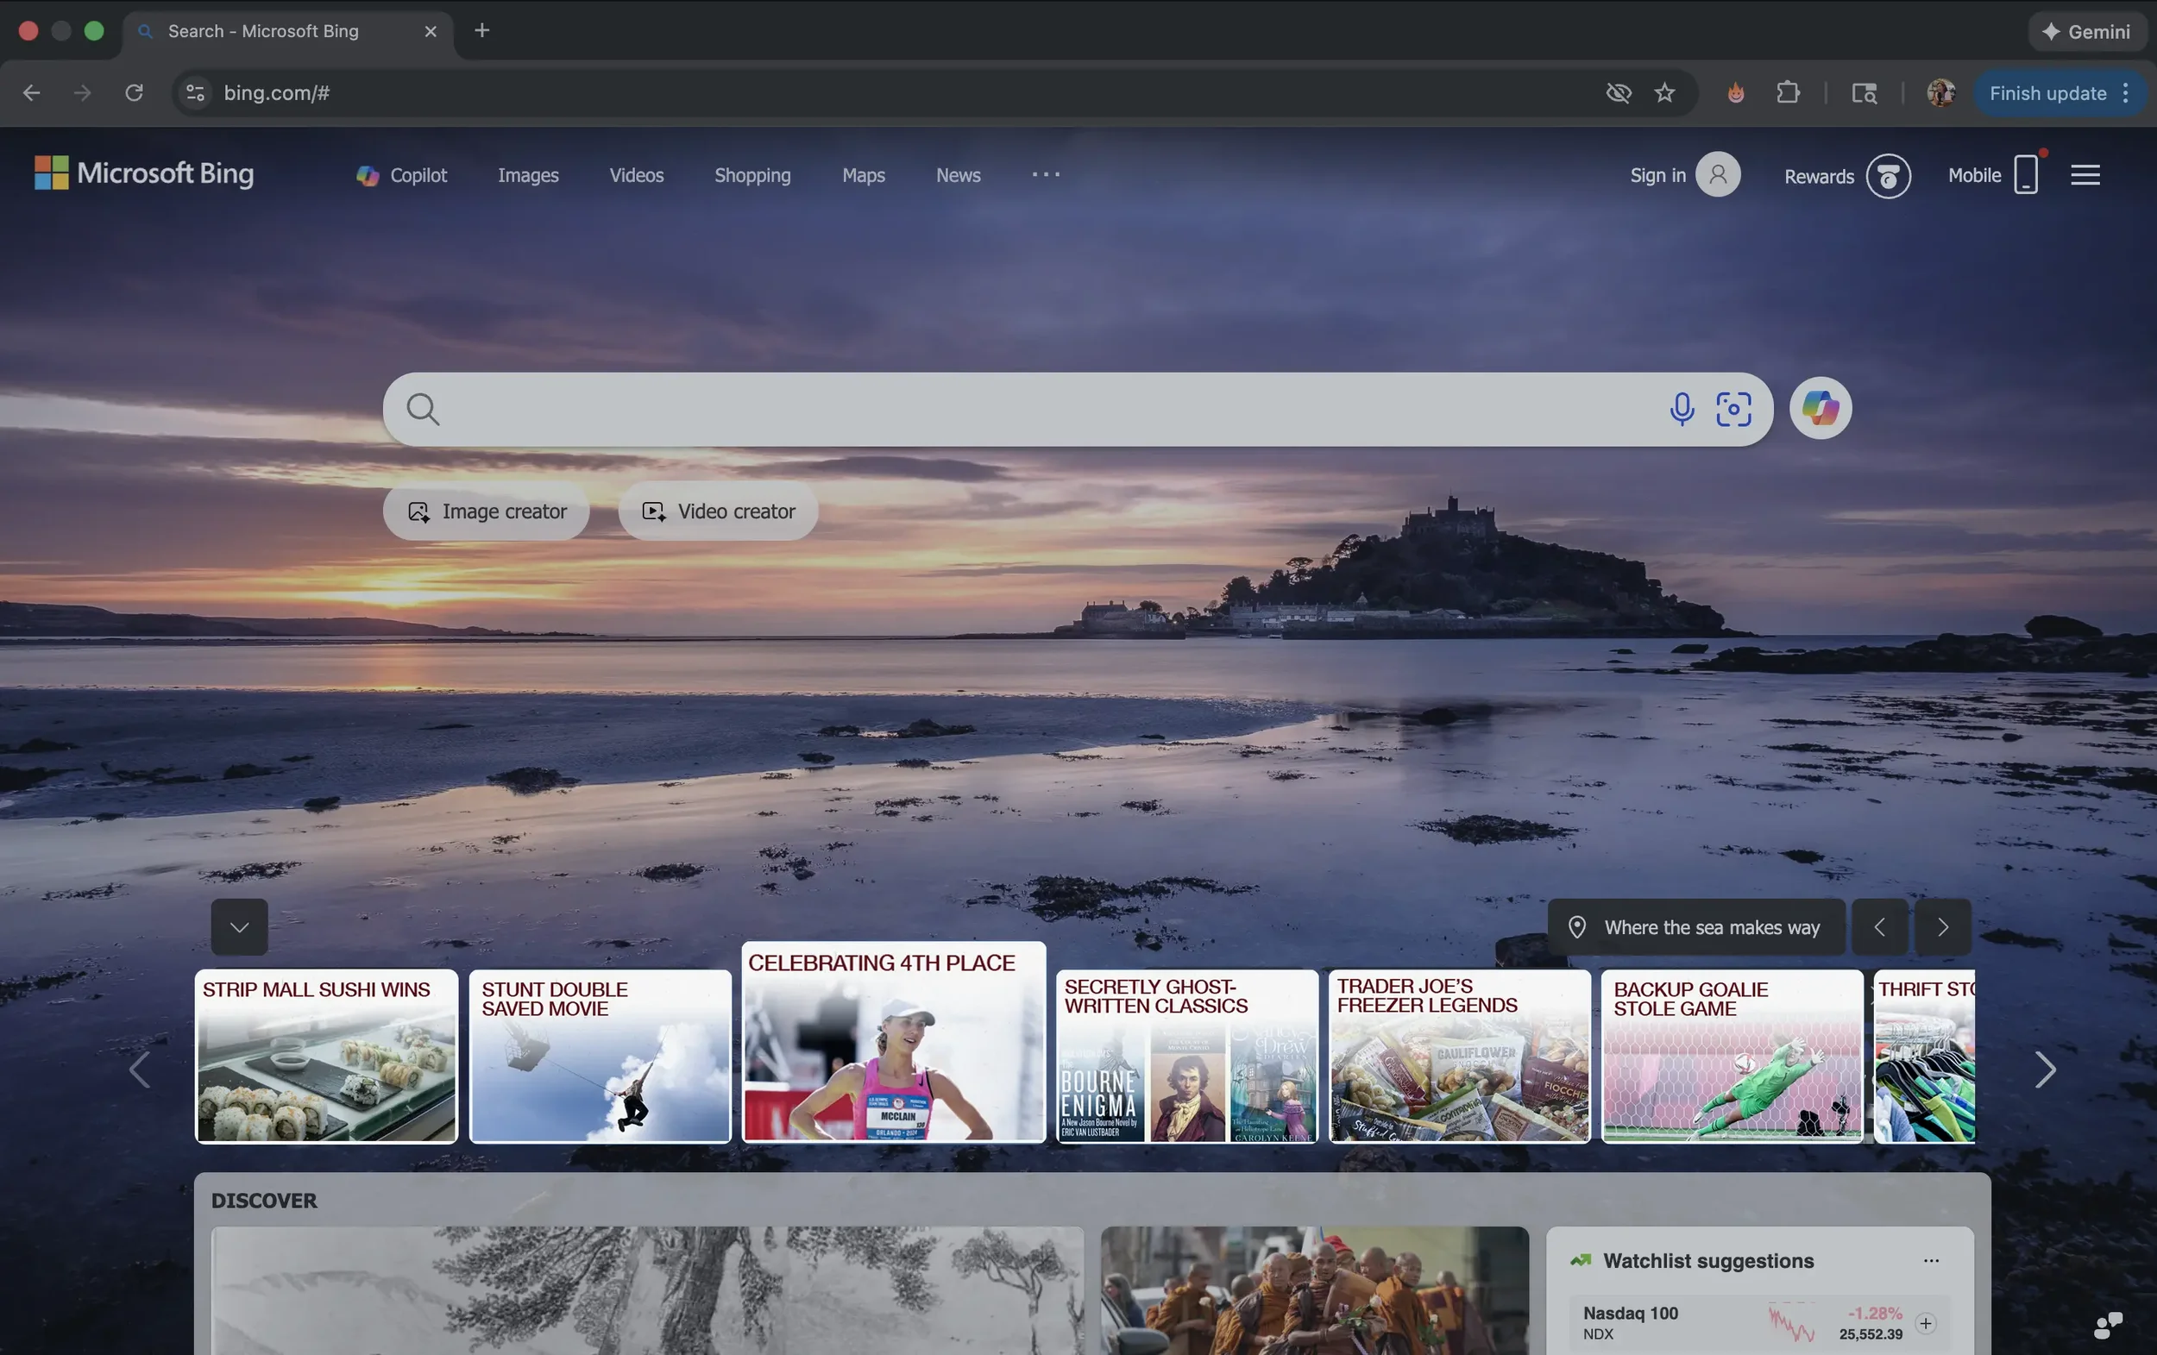Open visual search camera icon
The image size is (2157, 1355).
pyautogui.click(x=1733, y=408)
